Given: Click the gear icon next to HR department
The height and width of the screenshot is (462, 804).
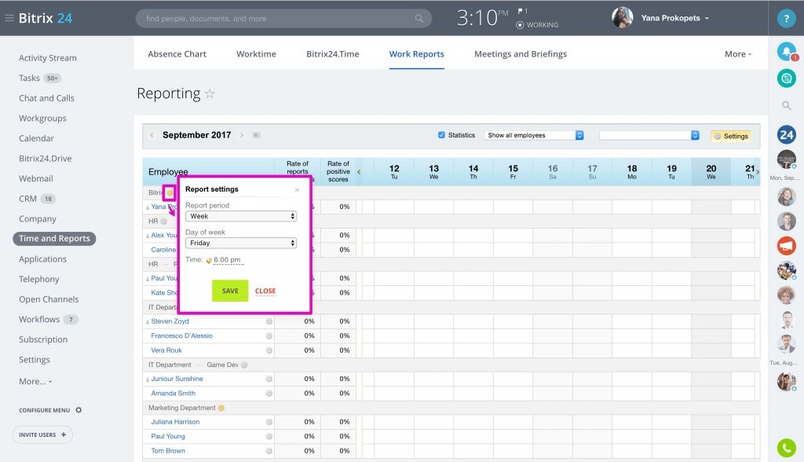Looking at the screenshot, I should tap(163, 222).
